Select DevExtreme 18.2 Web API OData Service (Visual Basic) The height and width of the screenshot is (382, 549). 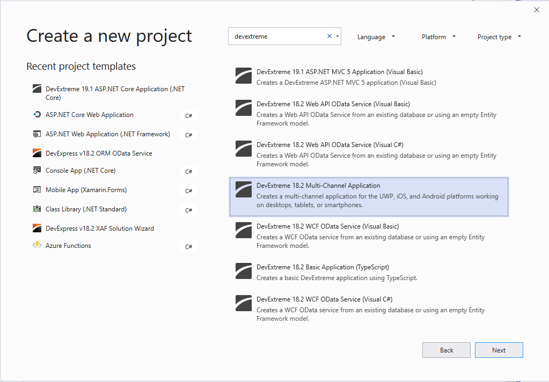[x=333, y=104]
